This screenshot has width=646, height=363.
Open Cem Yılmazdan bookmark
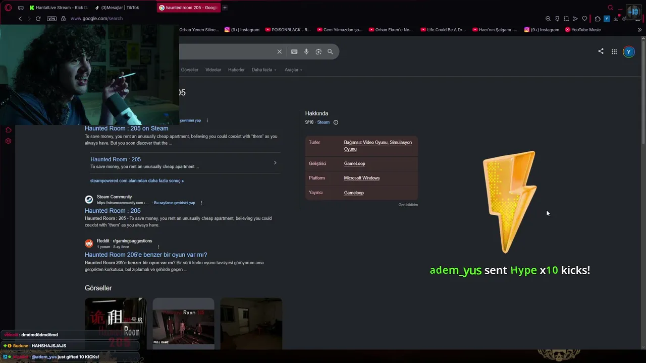click(x=340, y=30)
